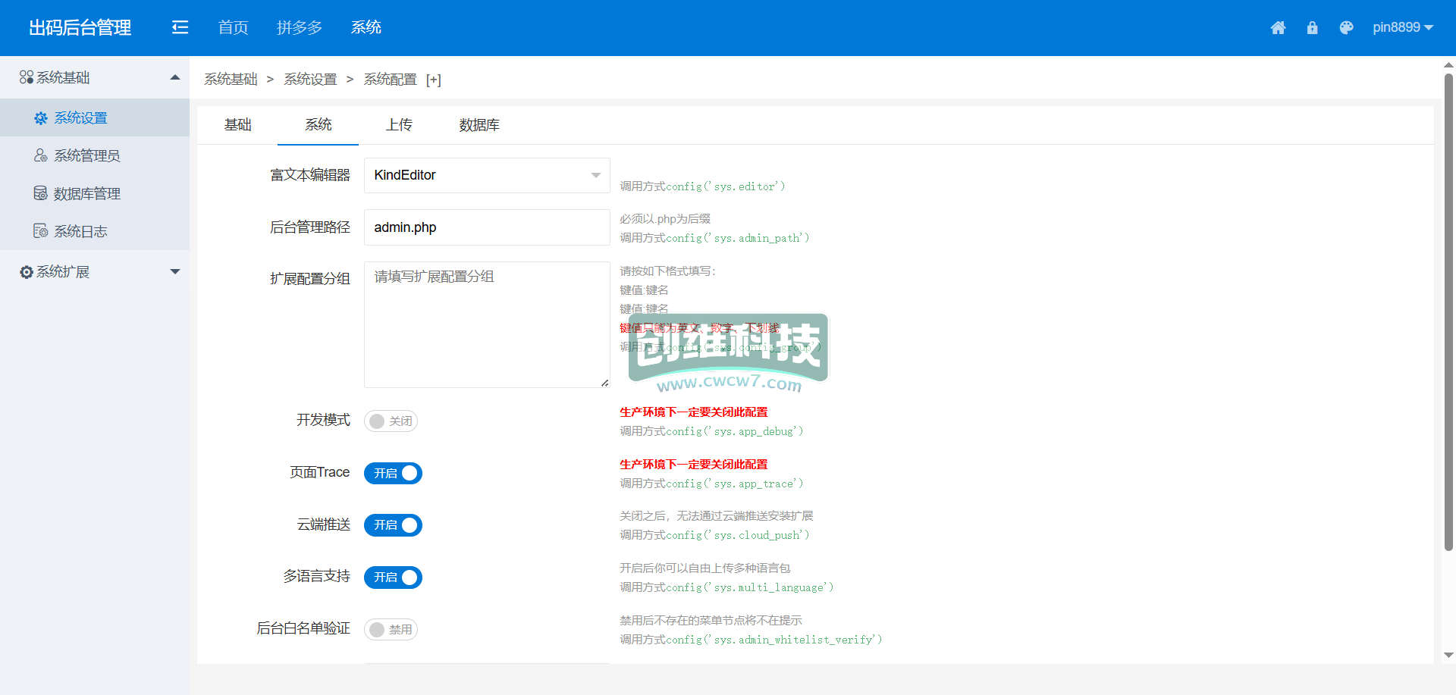Click the sidebar collapse menu icon
1456x695 pixels.
180,28
